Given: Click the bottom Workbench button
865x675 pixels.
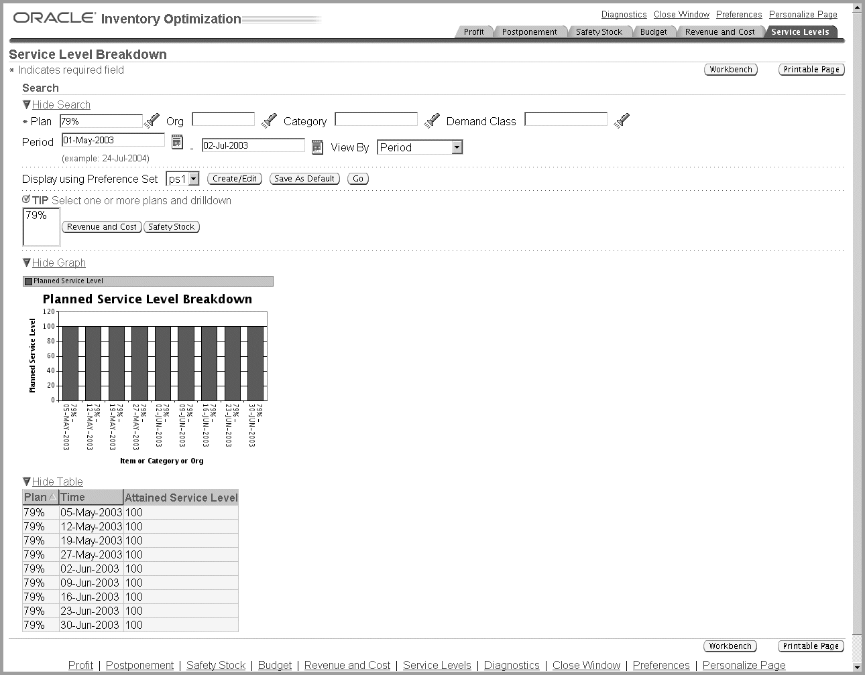Looking at the screenshot, I should (730, 646).
